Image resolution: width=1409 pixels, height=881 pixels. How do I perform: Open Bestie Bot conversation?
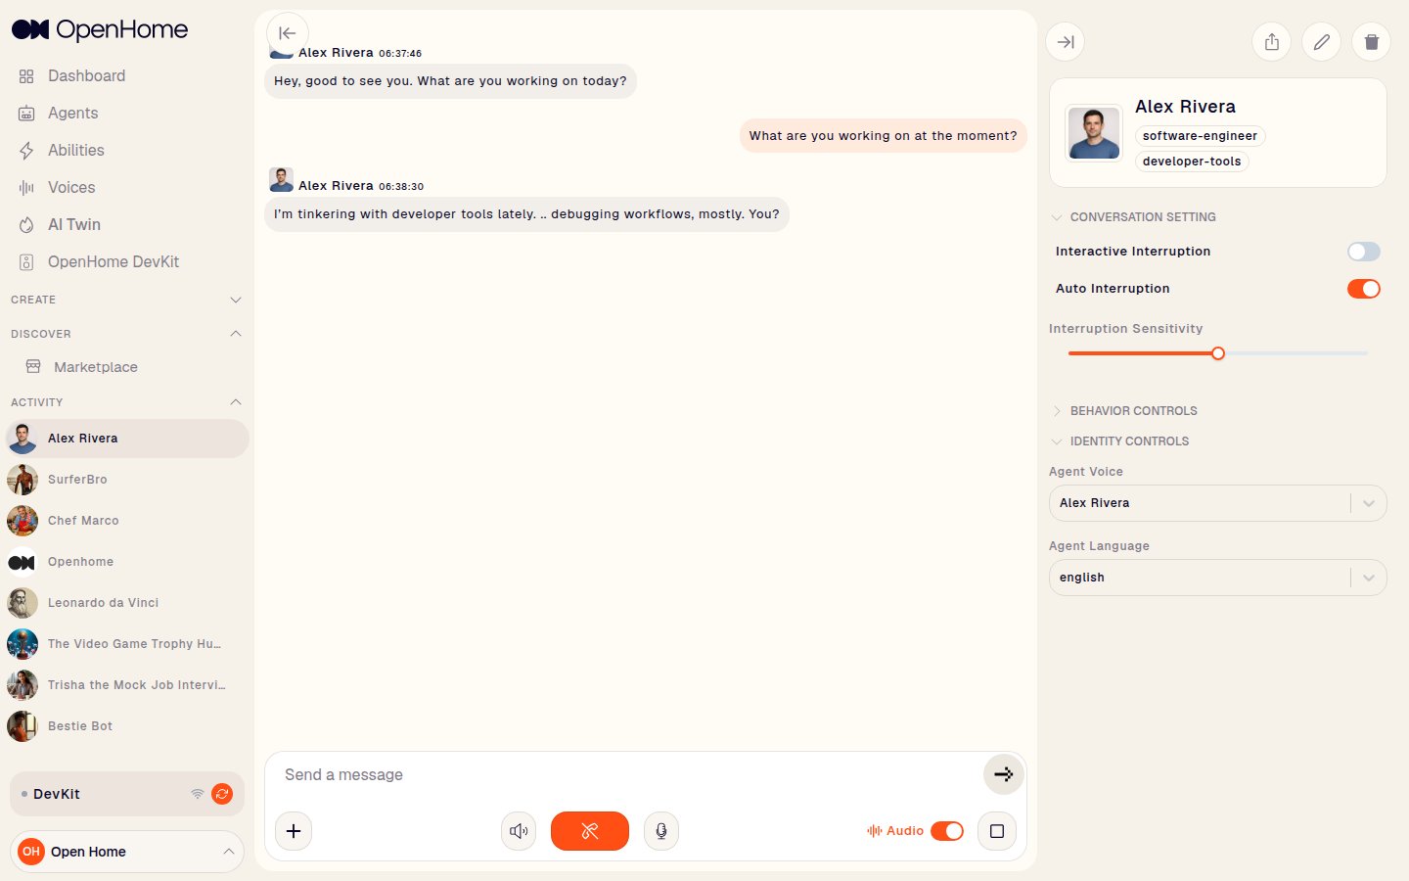(127, 726)
